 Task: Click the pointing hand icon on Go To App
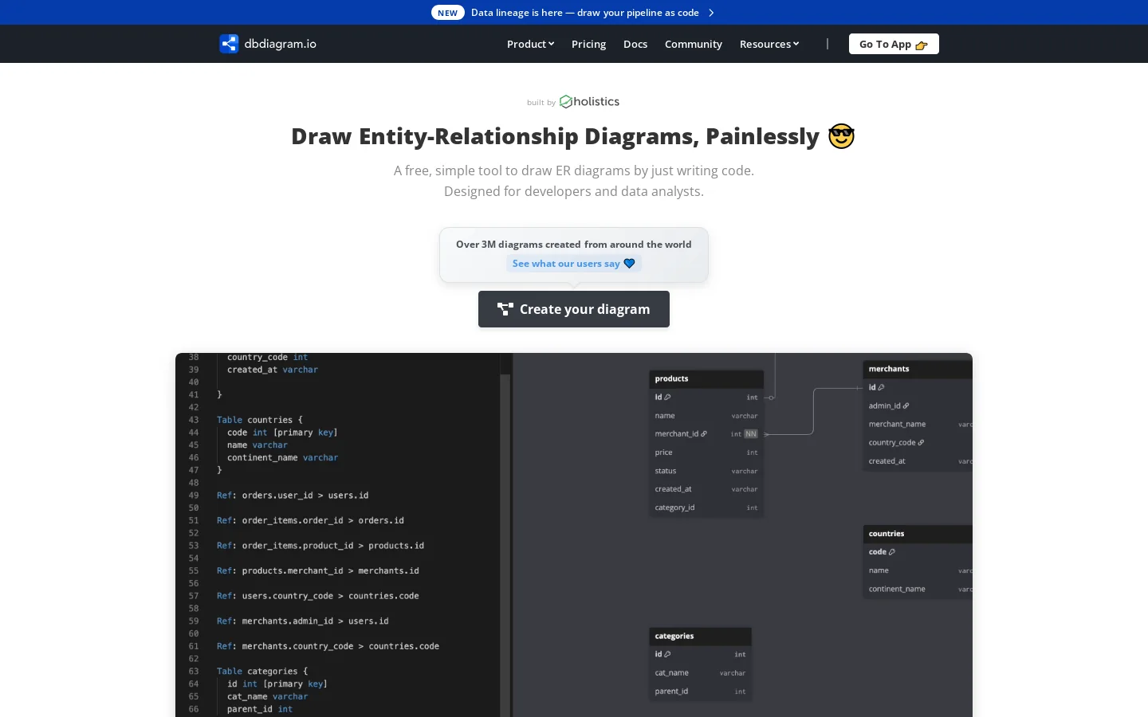coord(922,45)
